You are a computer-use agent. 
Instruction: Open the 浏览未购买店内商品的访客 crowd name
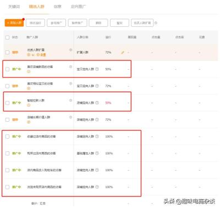pos(44,187)
